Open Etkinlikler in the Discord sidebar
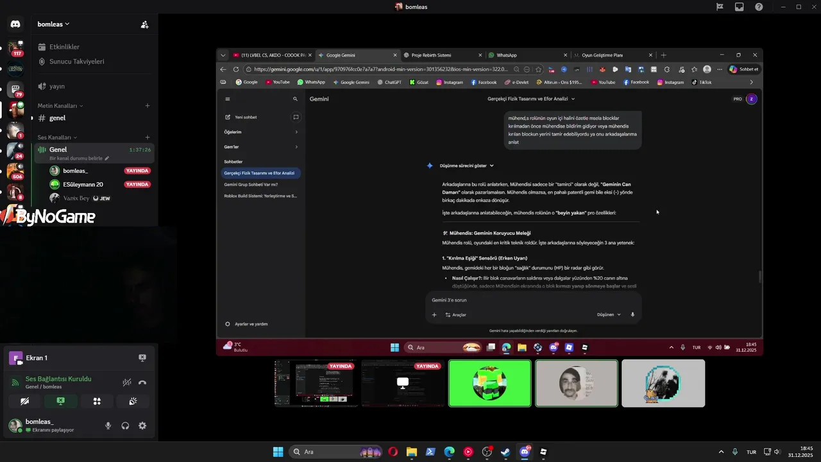 [x=64, y=47]
